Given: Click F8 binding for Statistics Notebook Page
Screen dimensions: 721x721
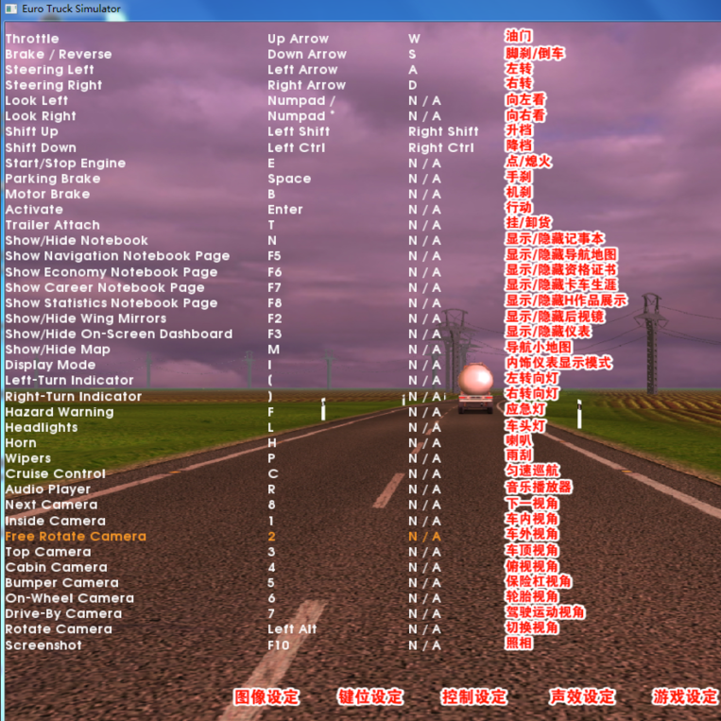Looking at the screenshot, I should tap(275, 303).
